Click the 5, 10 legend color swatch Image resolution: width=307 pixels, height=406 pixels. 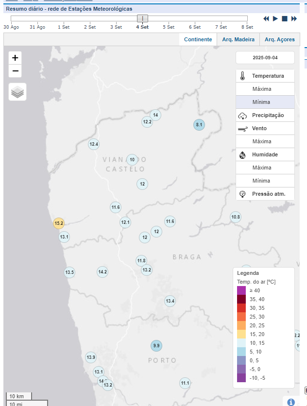pos(241,352)
